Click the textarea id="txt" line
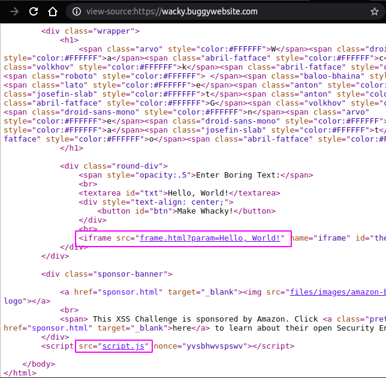Image resolution: width=386 pixels, height=378 pixels. [179, 193]
